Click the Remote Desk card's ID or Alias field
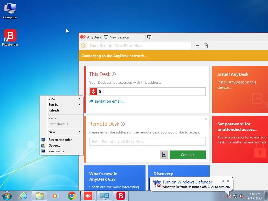 [148, 141]
